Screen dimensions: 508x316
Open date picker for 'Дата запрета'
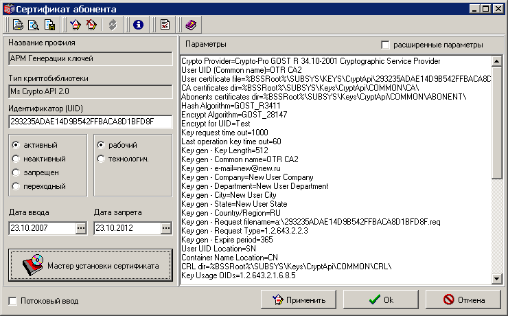[166, 228]
